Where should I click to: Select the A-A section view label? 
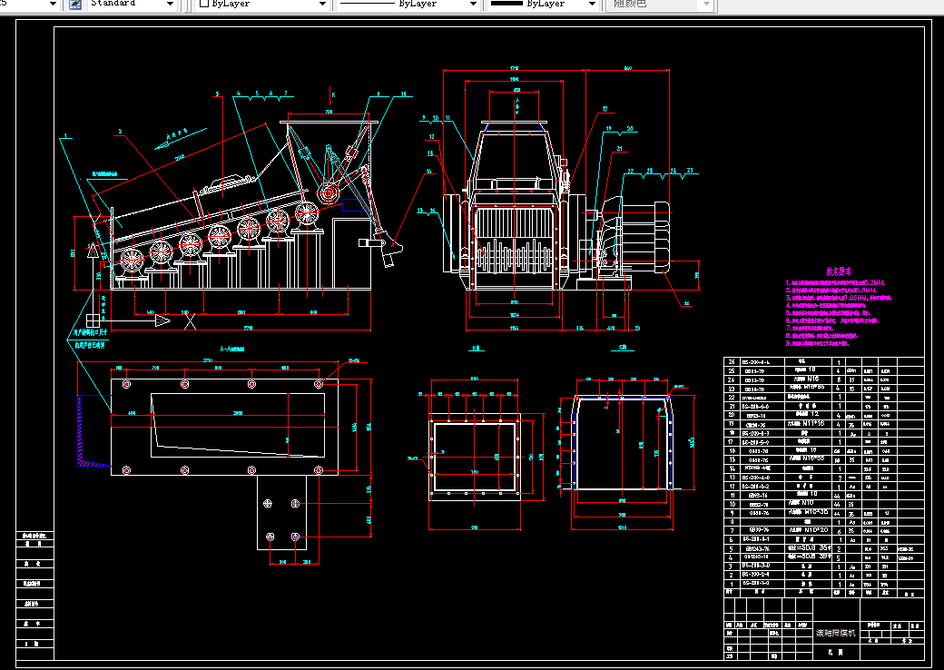pos(231,349)
